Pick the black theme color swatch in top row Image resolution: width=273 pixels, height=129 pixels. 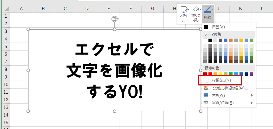pos(210,40)
